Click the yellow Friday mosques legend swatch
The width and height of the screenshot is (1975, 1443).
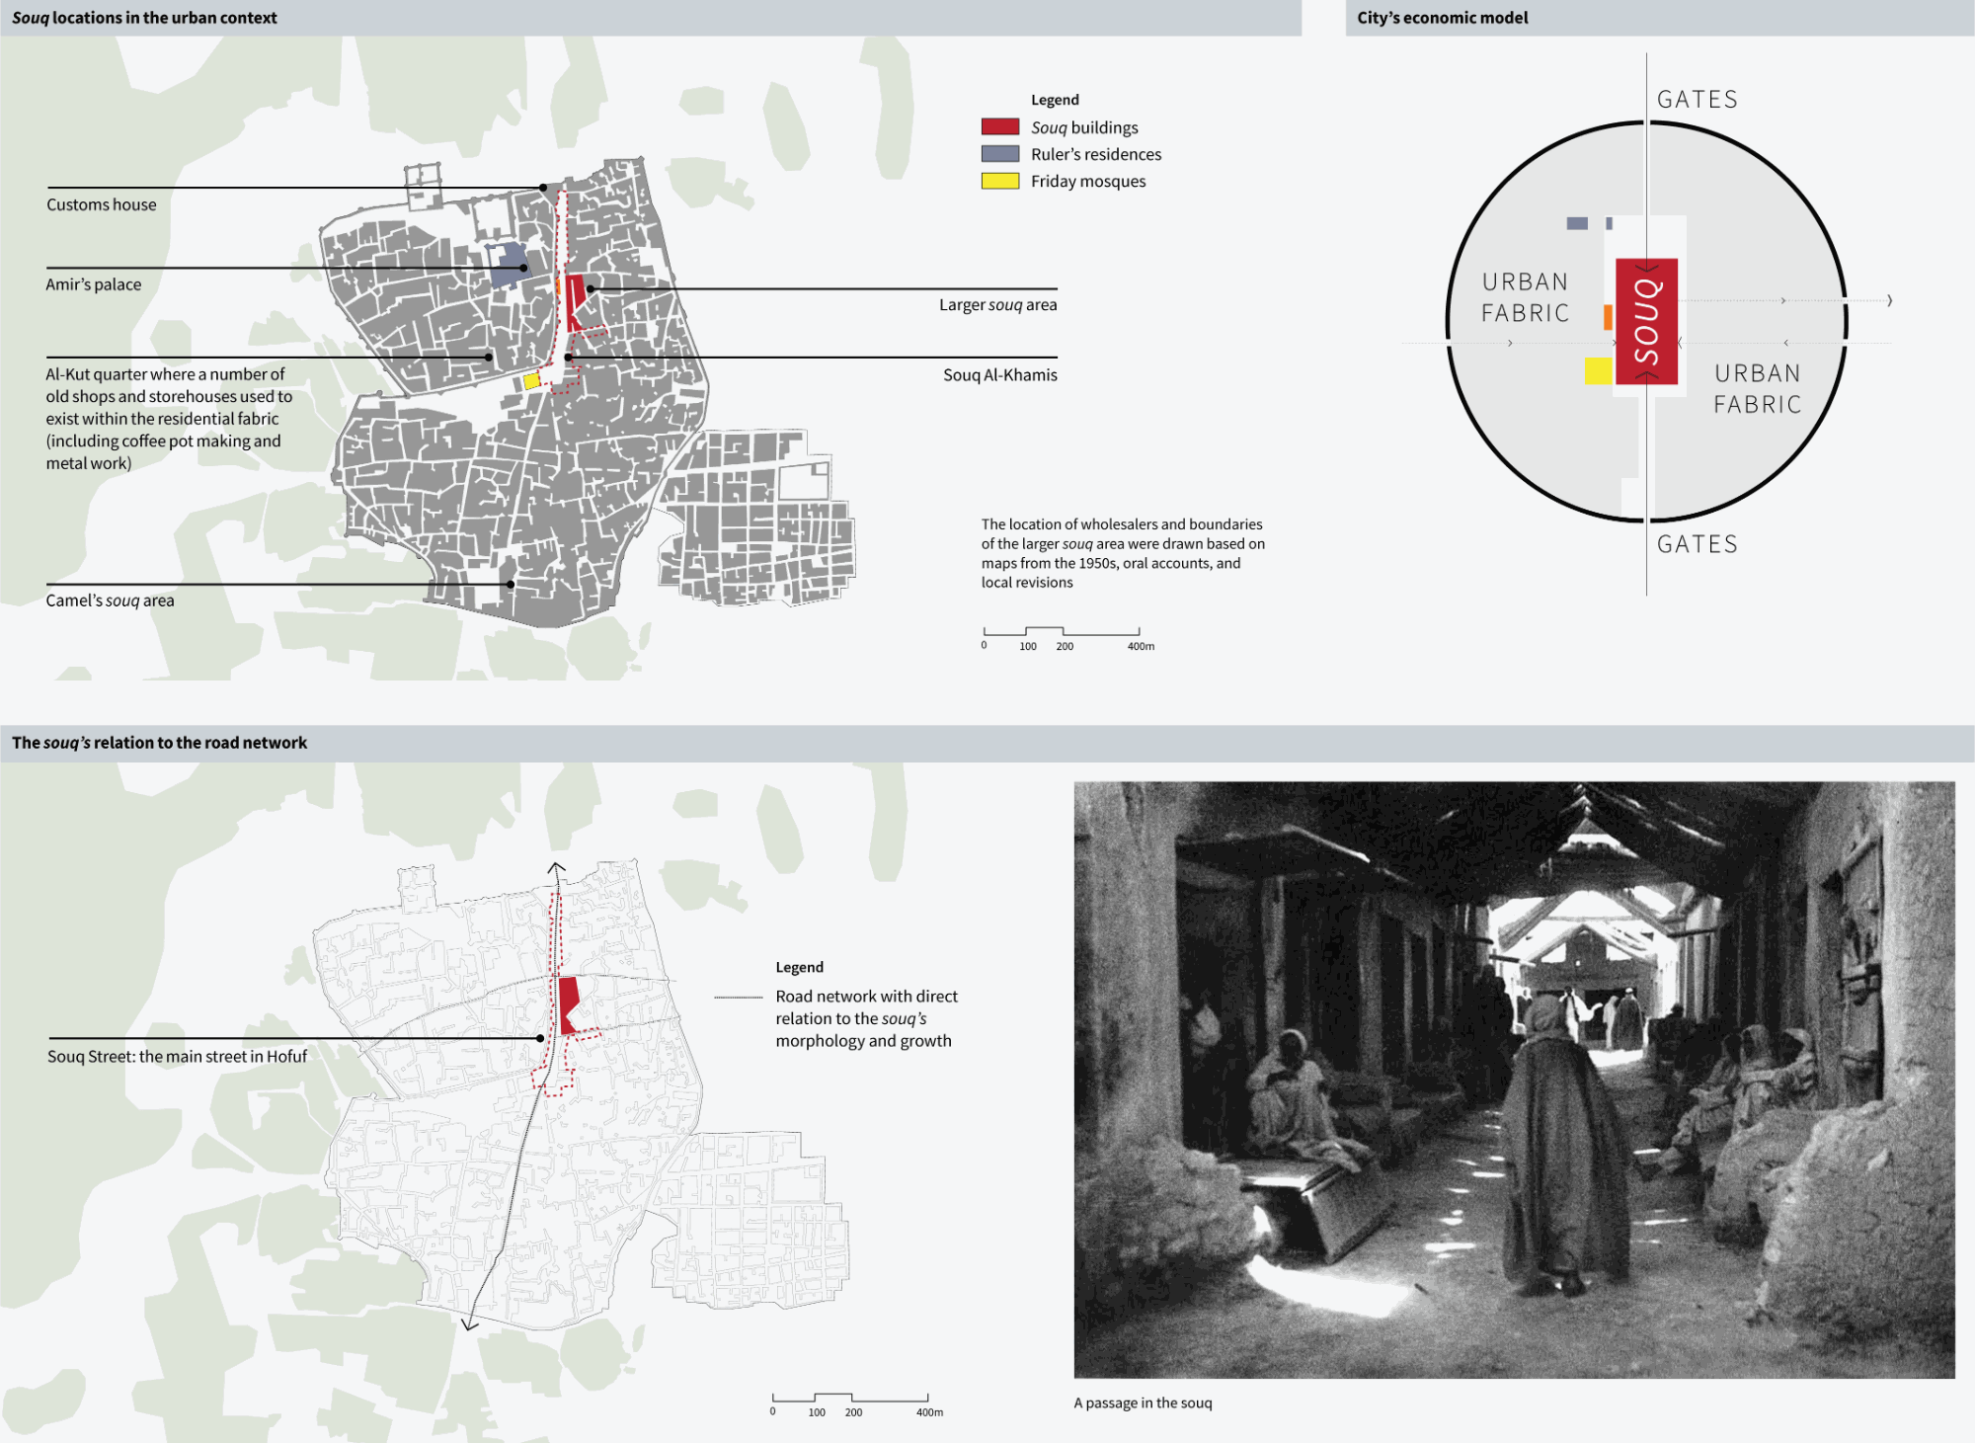click(999, 181)
